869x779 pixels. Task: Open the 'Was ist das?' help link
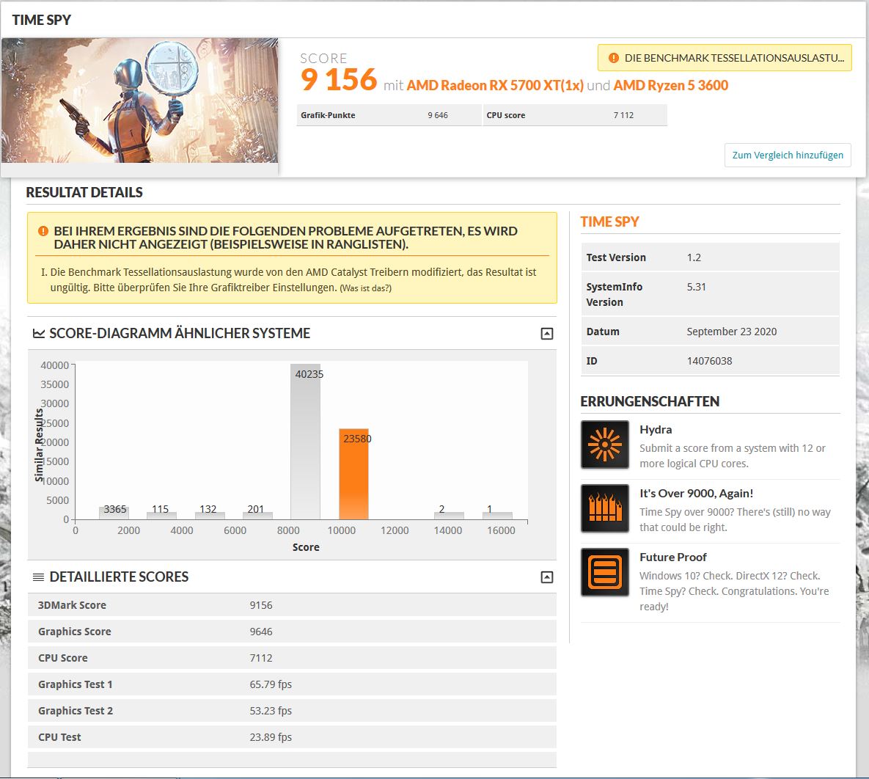[366, 288]
